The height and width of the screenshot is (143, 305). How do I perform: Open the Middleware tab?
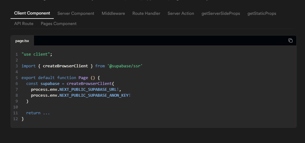pos(113,13)
